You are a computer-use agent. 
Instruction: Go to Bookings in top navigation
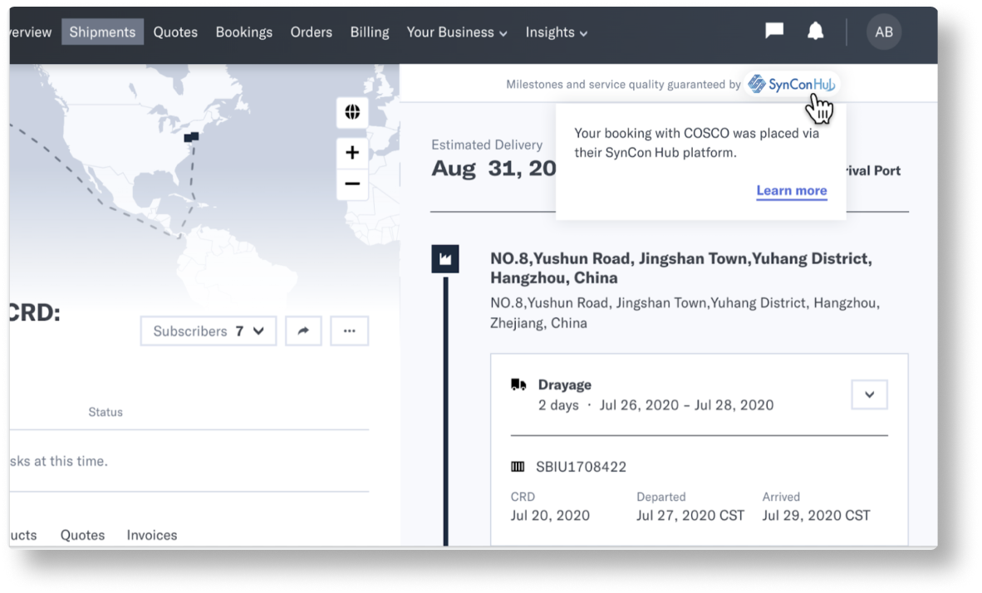(x=244, y=32)
